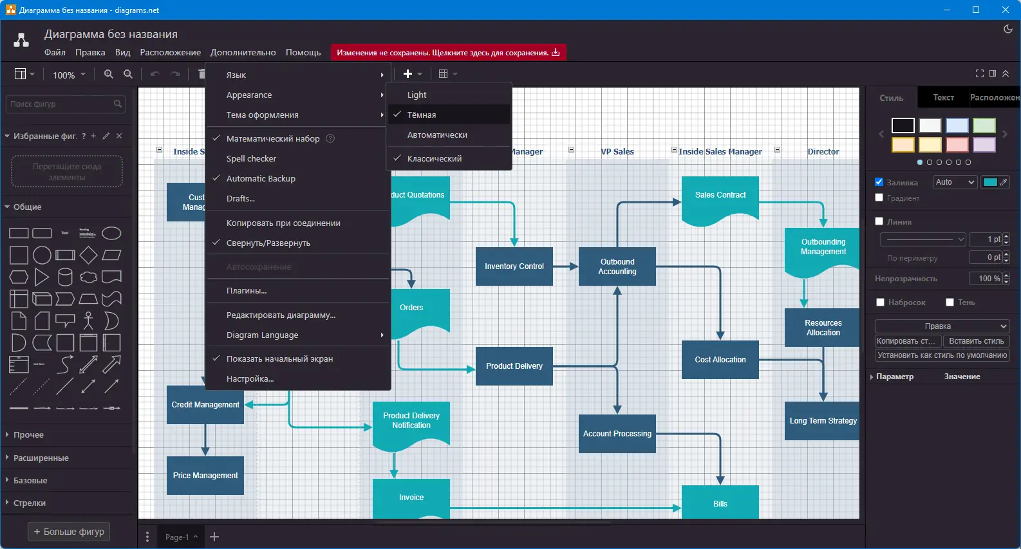Viewport: 1021px width, 549px height.
Task: Select the curved S connector shape
Action: [65, 365]
